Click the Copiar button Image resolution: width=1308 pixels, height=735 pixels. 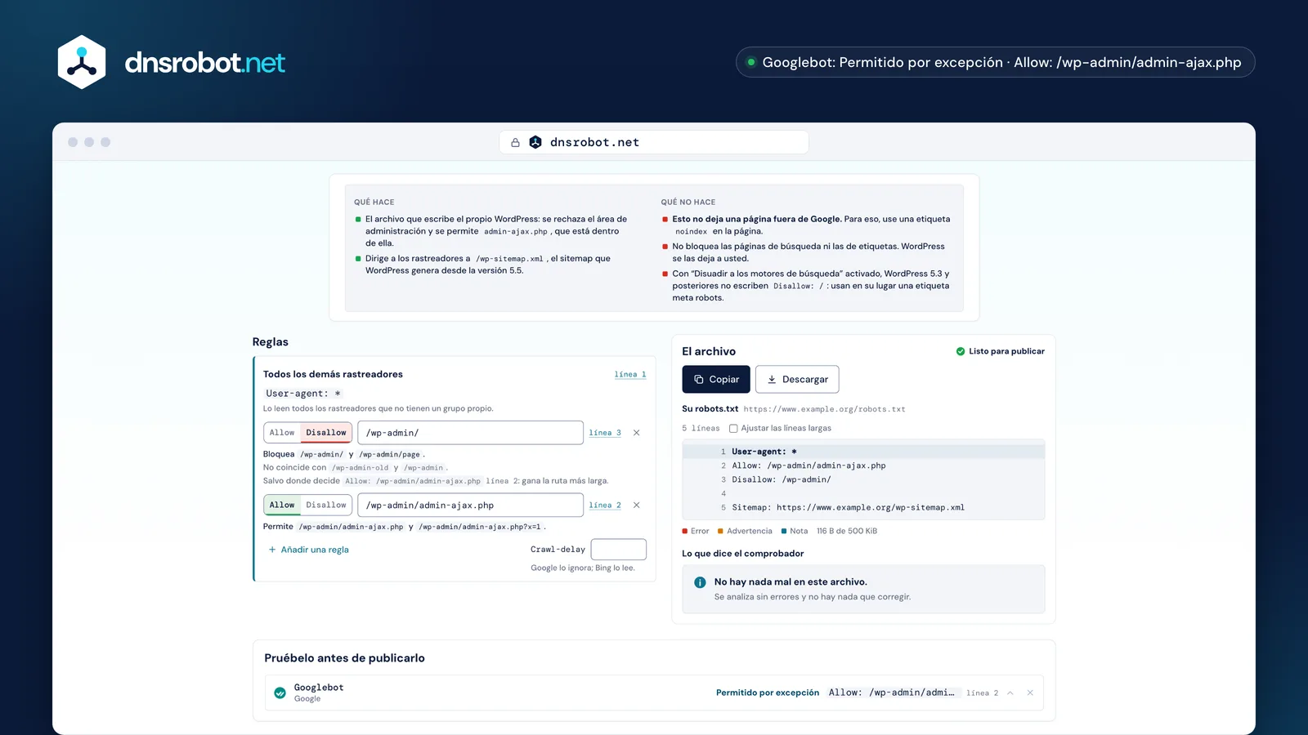coord(716,379)
